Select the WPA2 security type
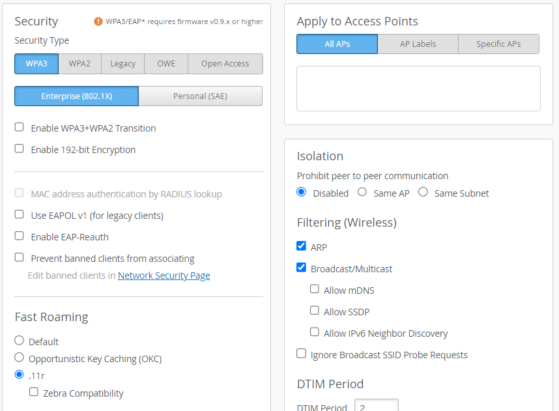559x411 pixels. [x=79, y=64]
